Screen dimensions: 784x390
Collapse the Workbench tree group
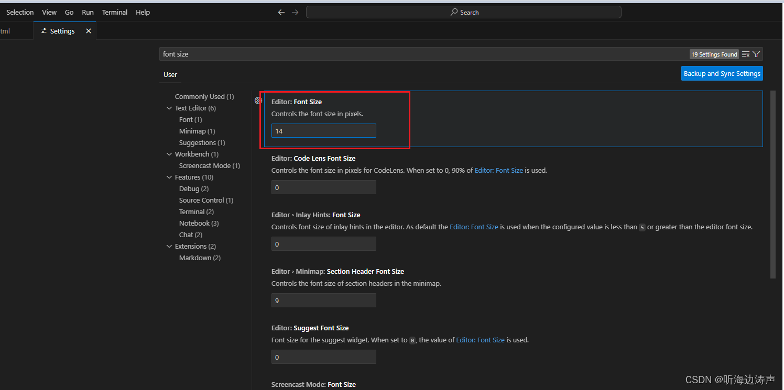point(169,154)
